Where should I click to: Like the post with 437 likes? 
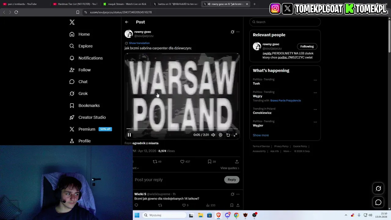point(185,162)
